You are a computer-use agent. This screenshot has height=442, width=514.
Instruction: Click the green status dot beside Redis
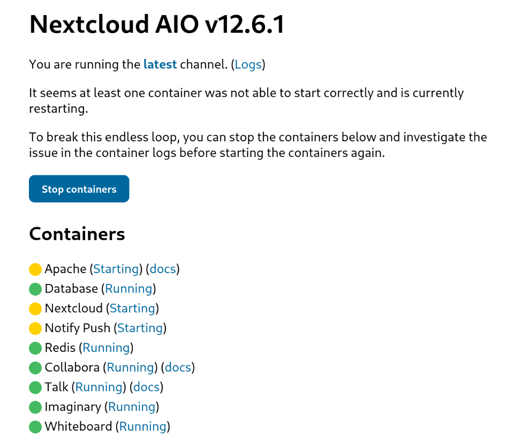[x=35, y=348]
